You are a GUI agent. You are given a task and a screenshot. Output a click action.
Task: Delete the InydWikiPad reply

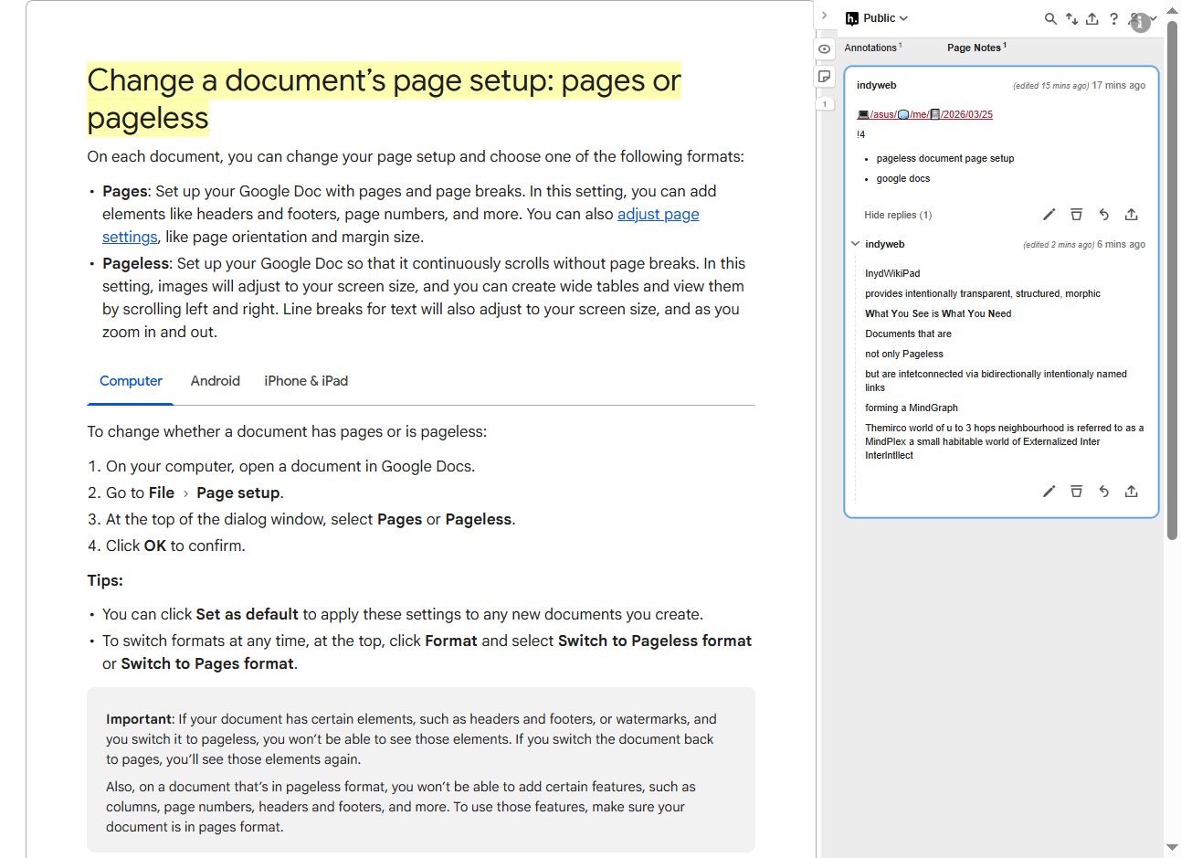[x=1076, y=492]
